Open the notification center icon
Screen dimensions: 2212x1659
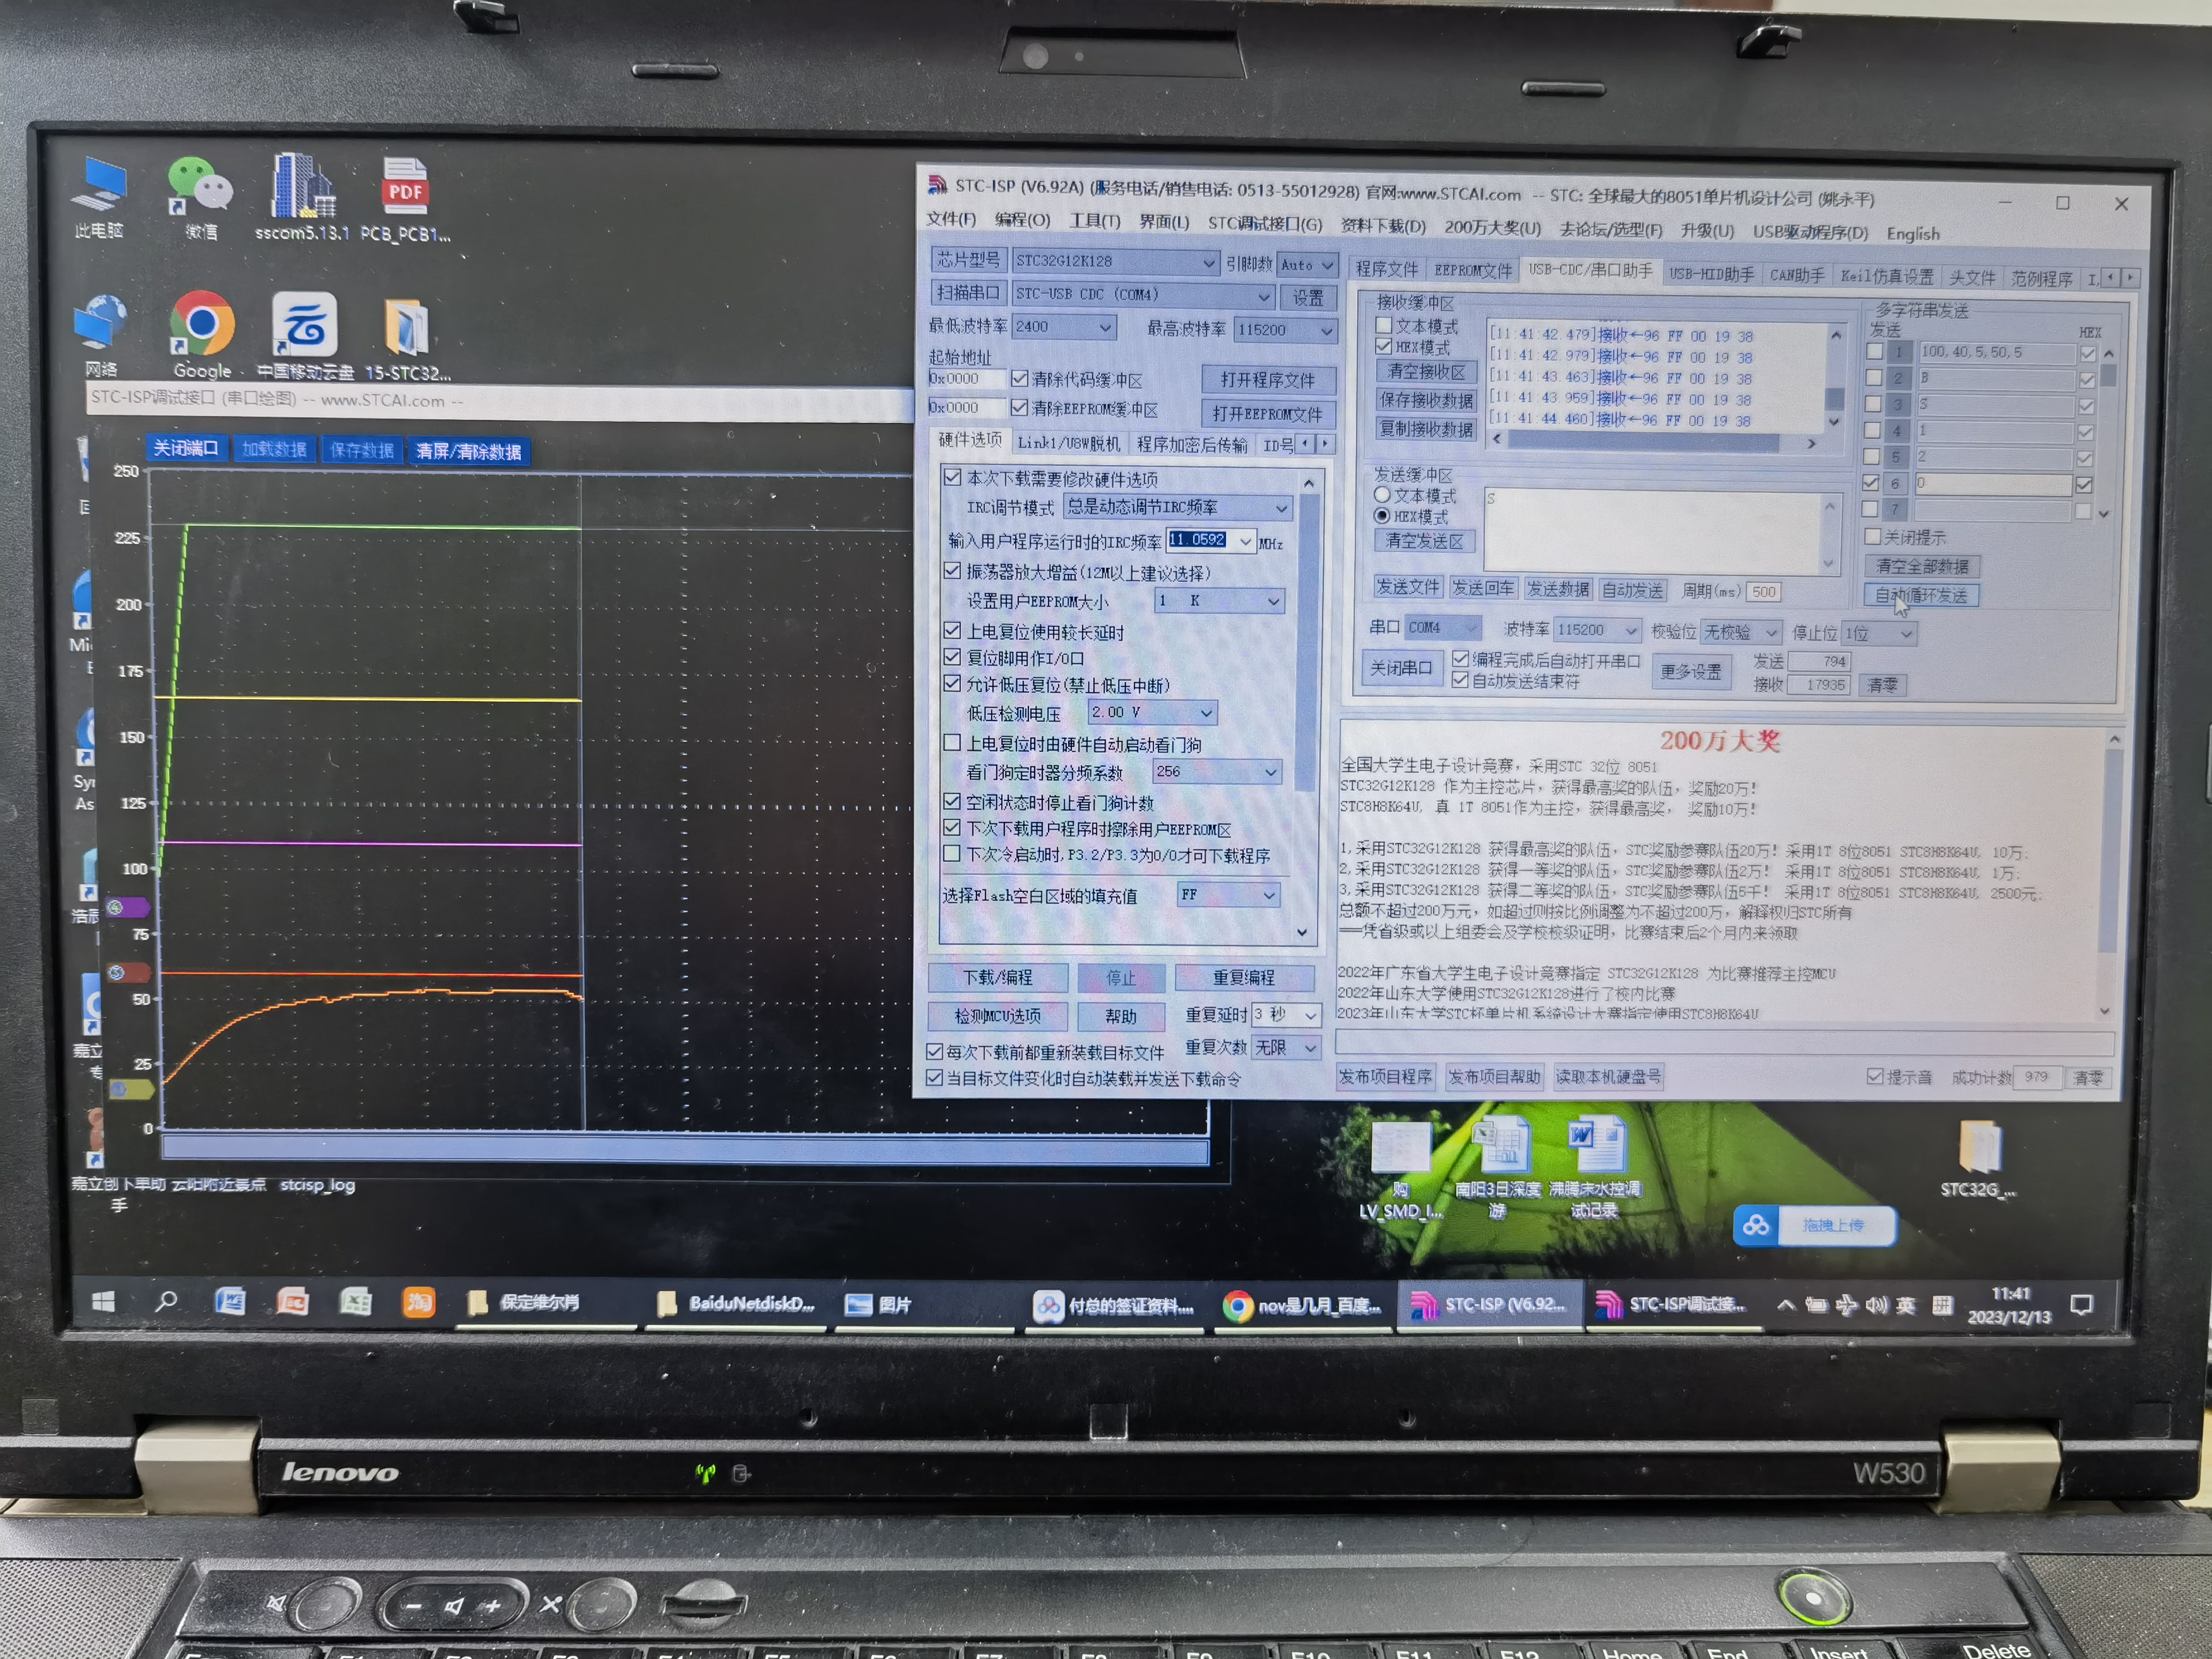coord(2081,1305)
